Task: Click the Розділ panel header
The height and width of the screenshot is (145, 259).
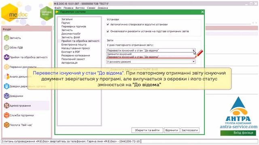Action: (27, 29)
